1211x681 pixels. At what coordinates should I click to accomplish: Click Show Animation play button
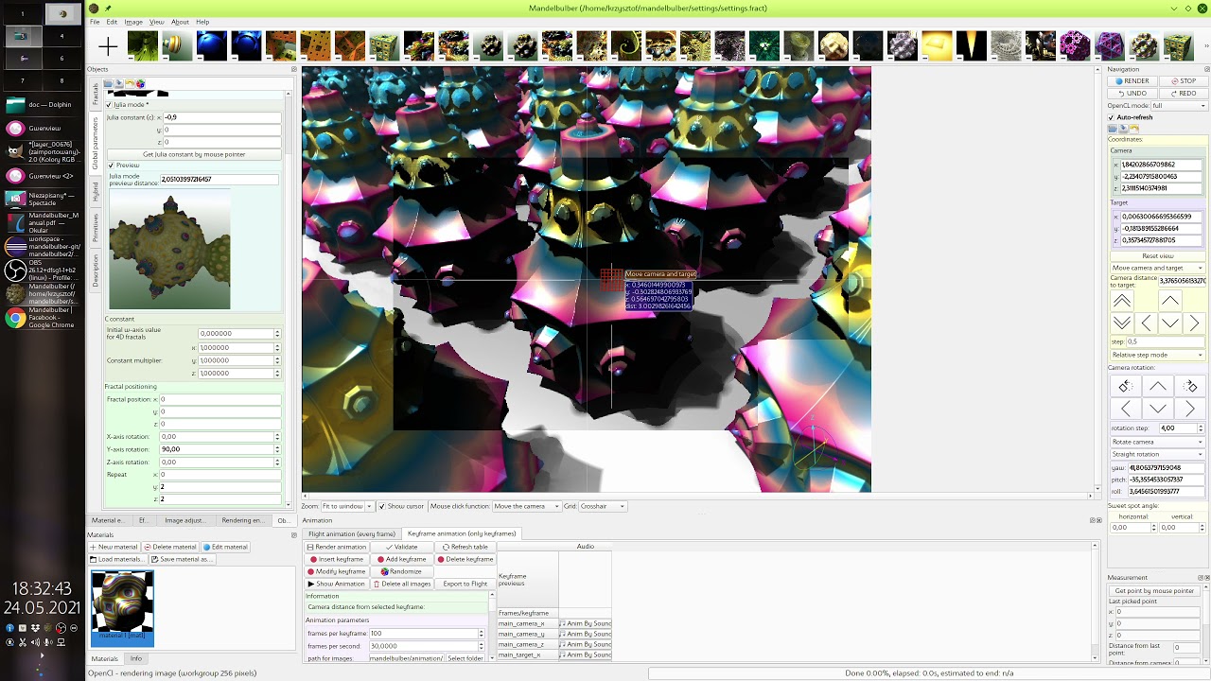[x=336, y=584]
